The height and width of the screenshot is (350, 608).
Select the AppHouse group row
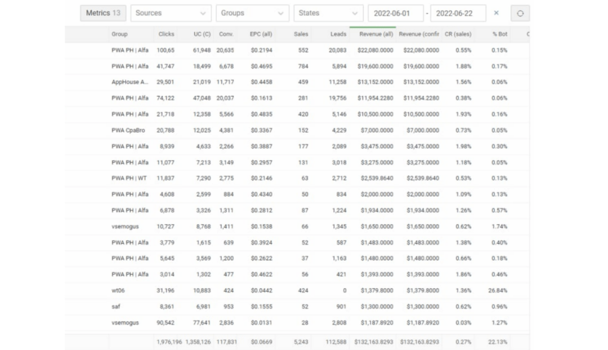click(129, 82)
